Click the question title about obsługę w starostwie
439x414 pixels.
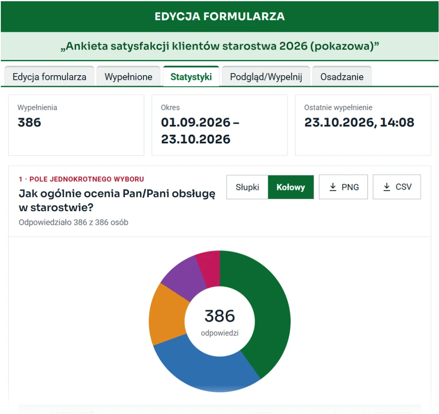117,200
